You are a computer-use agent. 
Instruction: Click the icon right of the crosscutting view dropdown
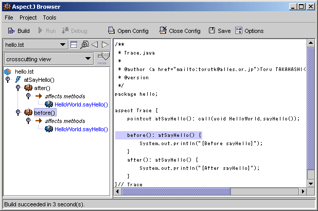pyautogui.click(x=103, y=59)
